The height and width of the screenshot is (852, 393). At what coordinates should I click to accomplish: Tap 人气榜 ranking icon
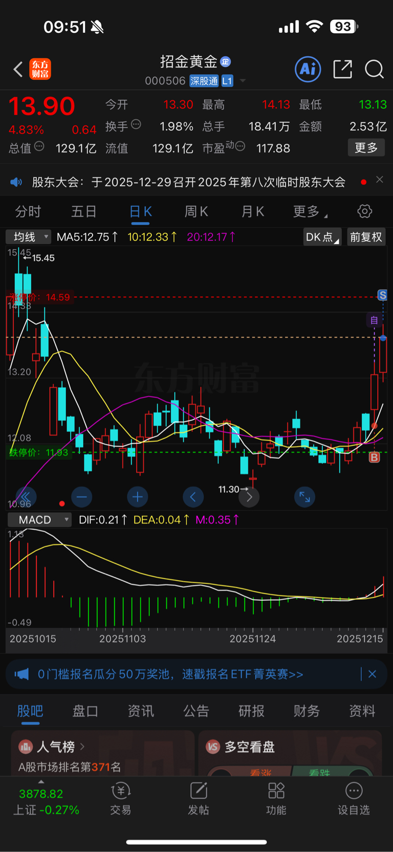pyautogui.click(x=26, y=747)
